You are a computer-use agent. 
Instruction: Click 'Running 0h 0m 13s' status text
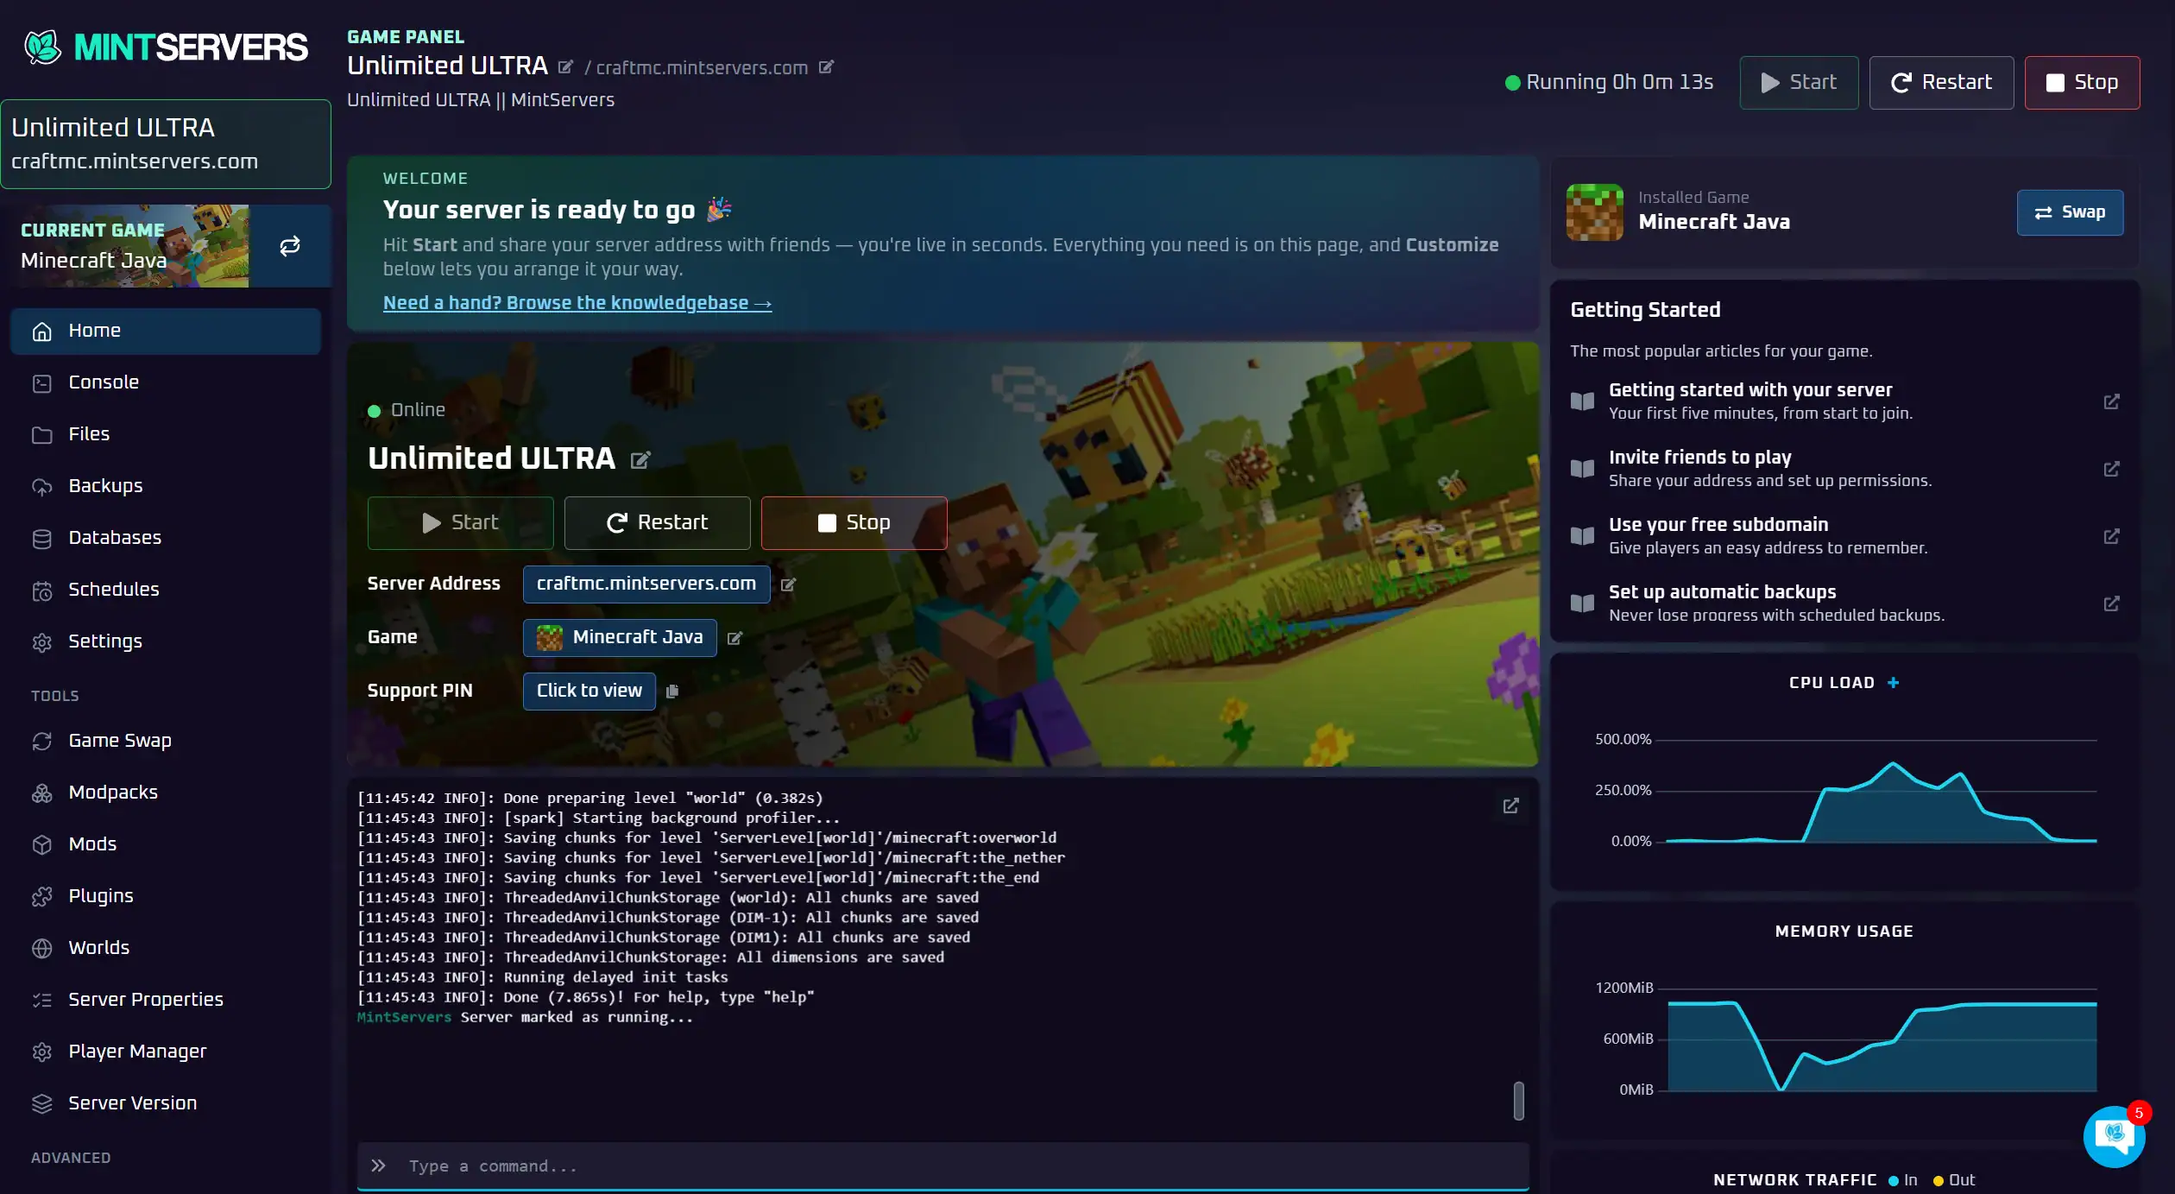1619,83
